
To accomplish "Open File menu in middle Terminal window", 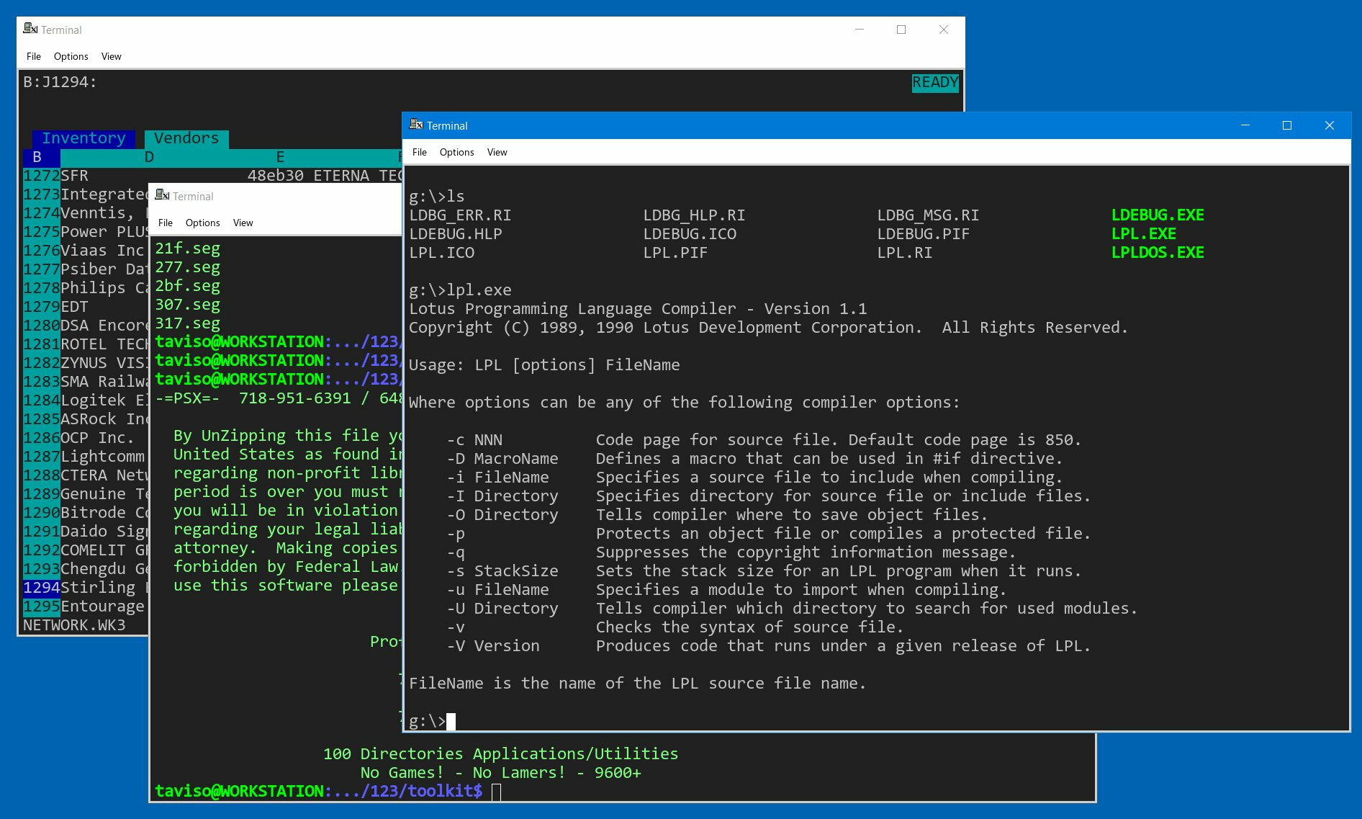I will 165,223.
